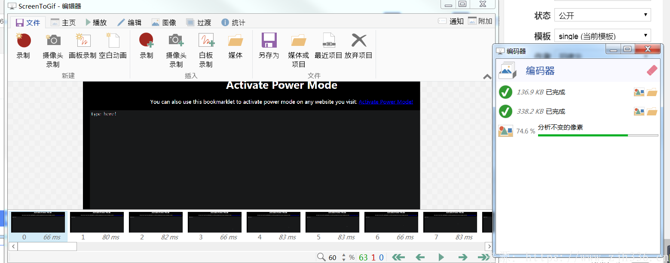Select frame 7 thumbnail (83 ms)
The image size is (670, 263).
tap(450, 226)
